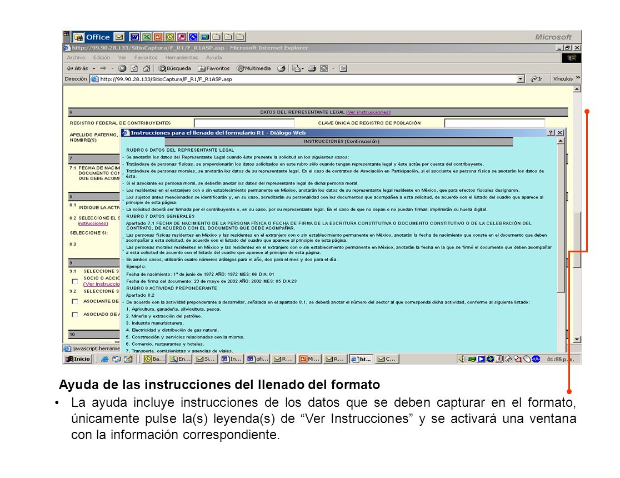Open the Ver menu
The height and width of the screenshot is (478, 620).
coord(122,58)
